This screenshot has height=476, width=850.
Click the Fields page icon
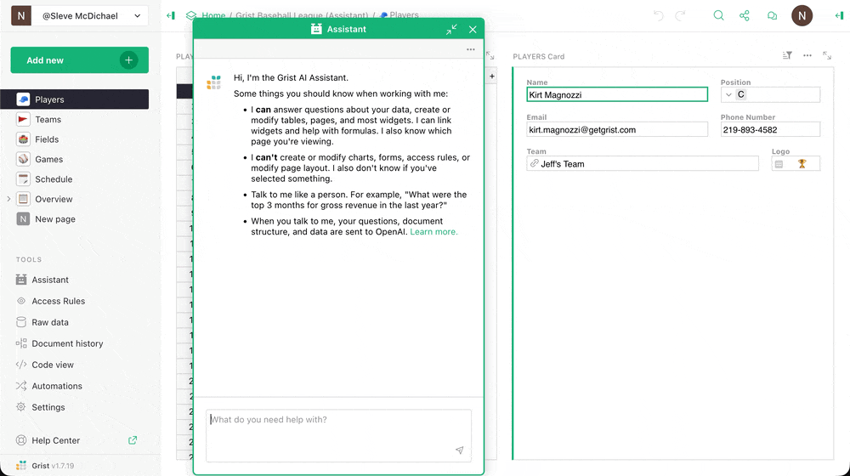coord(23,139)
